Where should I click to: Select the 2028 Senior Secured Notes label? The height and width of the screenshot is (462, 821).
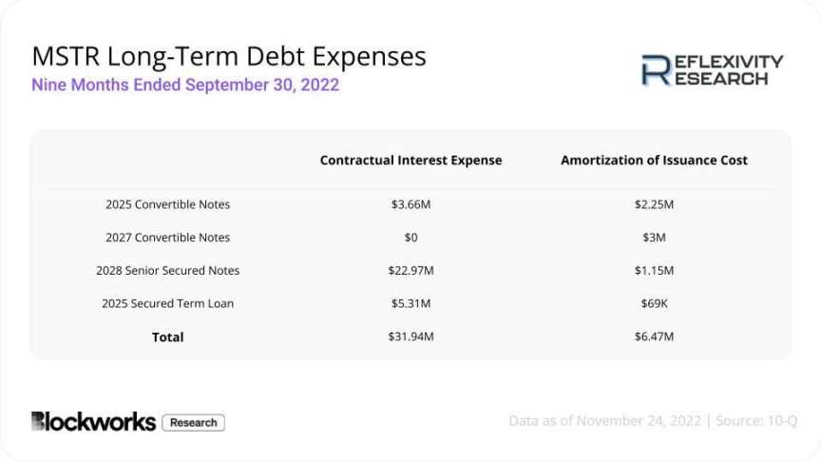(x=167, y=271)
